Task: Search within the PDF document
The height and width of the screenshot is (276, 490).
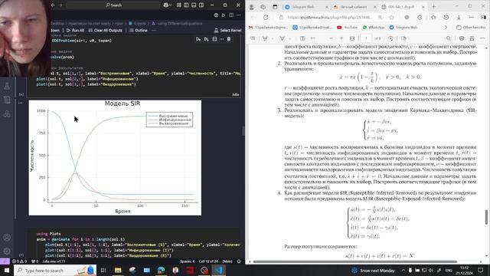Action: [x=449, y=38]
